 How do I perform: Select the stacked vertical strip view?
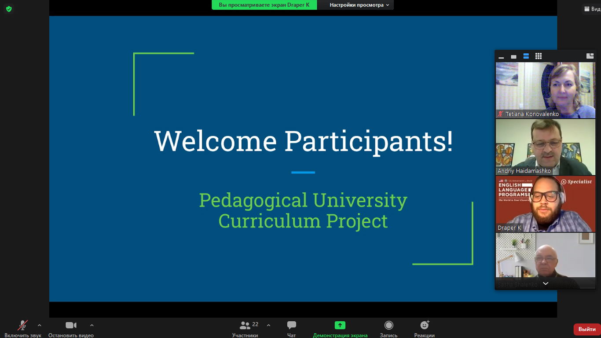pos(526,56)
